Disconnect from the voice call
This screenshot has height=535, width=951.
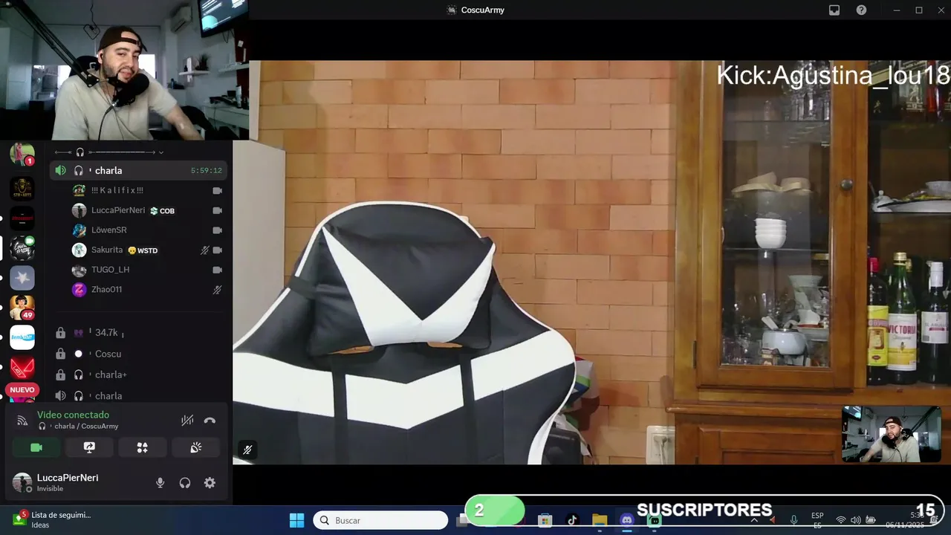[210, 421]
